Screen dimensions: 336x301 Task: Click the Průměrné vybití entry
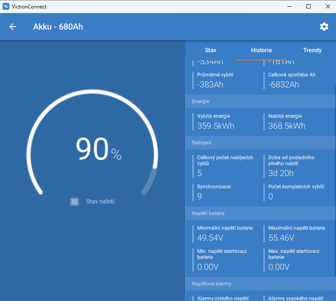pyautogui.click(x=215, y=80)
